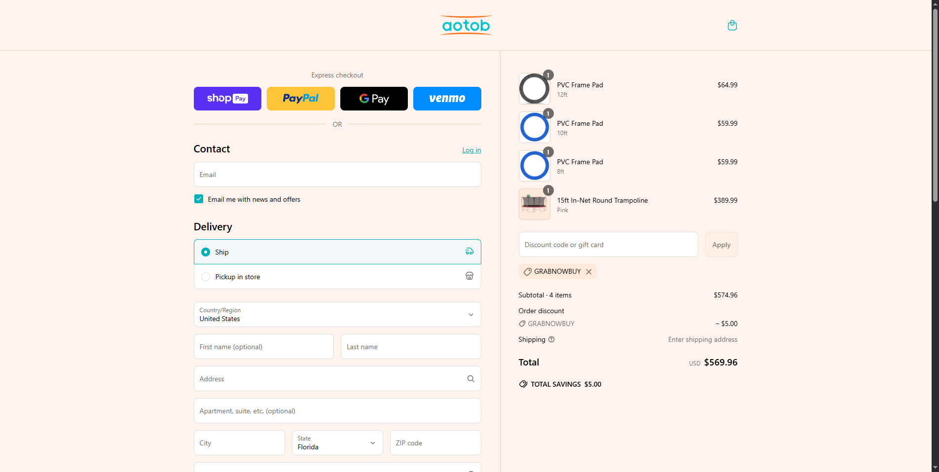This screenshot has width=939, height=472.
Task: Click the store pickup icon
Action: (x=469, y=276)
